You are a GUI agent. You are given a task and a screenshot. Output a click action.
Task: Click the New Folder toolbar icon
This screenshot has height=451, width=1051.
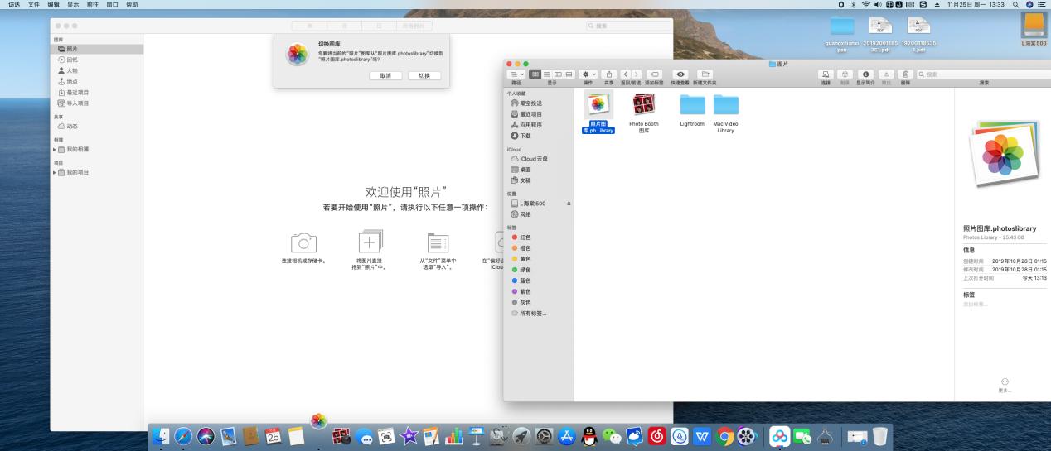[x=705, y=74]
